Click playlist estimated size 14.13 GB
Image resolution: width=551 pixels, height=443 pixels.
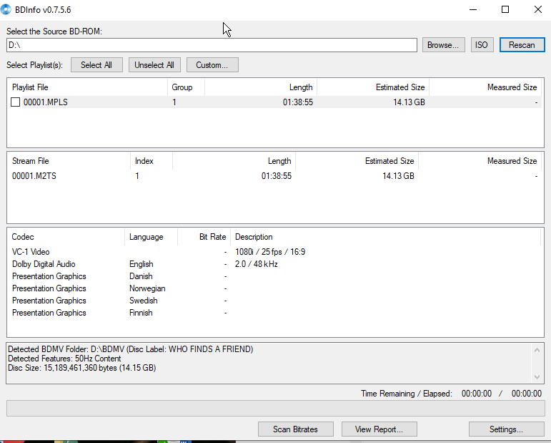(x=409, y=102)
